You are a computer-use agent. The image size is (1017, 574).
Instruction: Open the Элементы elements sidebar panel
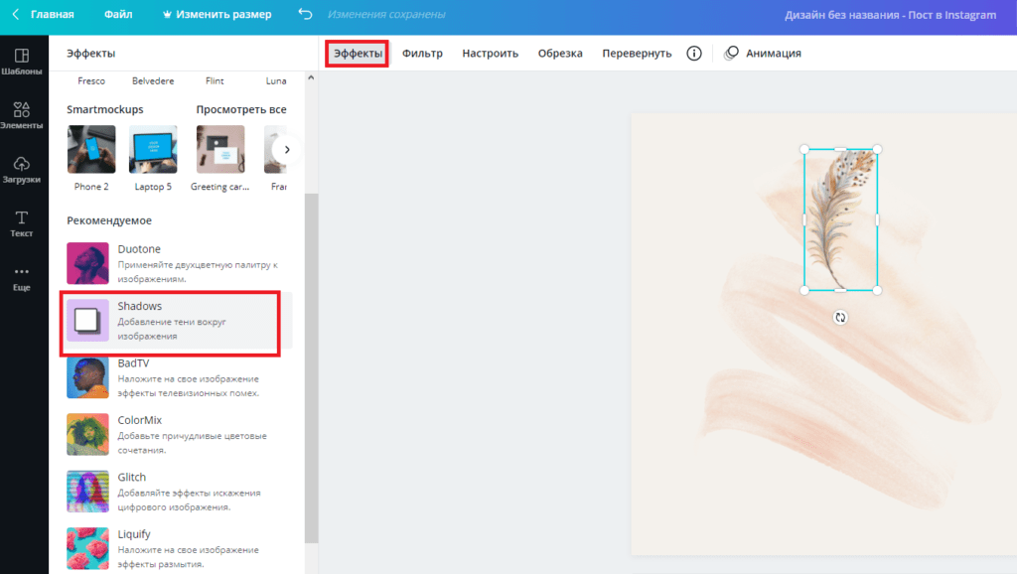[x=22, y=115]
